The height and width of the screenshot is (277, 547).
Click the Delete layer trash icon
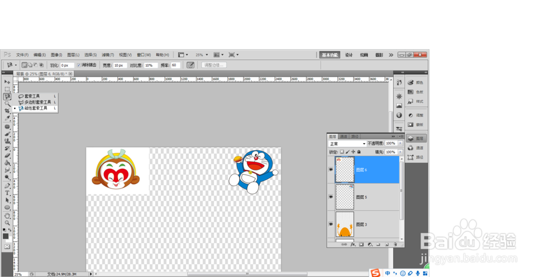coord(395,245)
